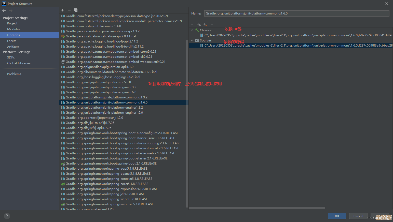Screen dimensions: 393x222
Task: Click the Back navigation arrow
Action: pos(4,11)
